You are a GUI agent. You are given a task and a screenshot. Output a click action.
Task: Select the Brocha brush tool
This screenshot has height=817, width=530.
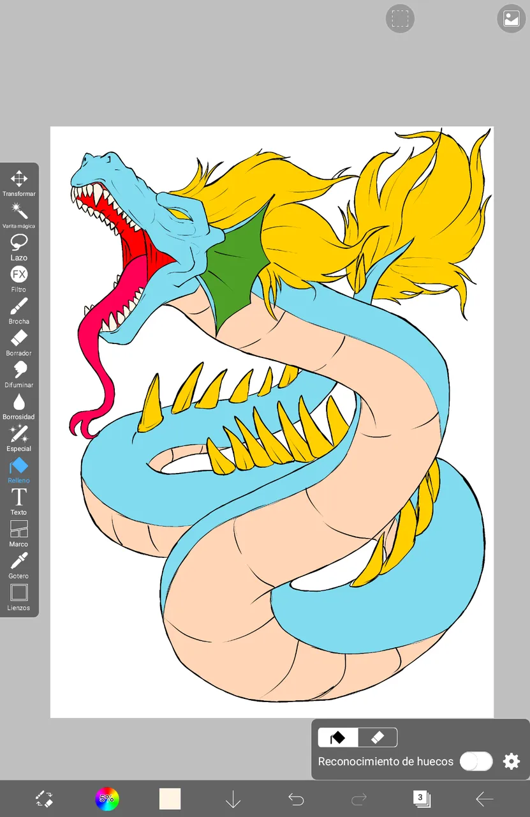point(18,310)
